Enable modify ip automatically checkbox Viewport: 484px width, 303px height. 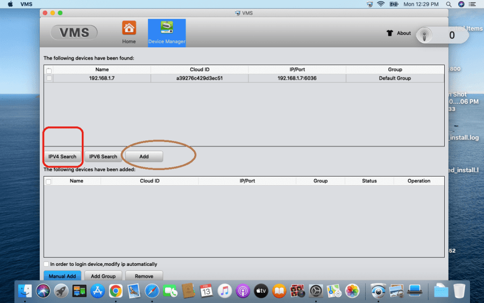pyautogui.click(x=46, y=264)
